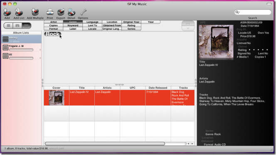Click the toolbar toggle pill button

(x=269, y=4)
